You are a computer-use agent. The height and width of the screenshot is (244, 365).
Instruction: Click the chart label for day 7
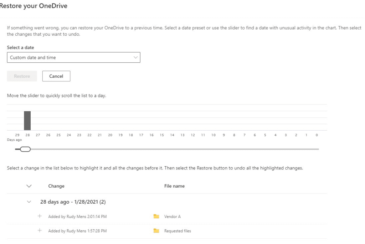pyautogui.click(x=245, y=135)
